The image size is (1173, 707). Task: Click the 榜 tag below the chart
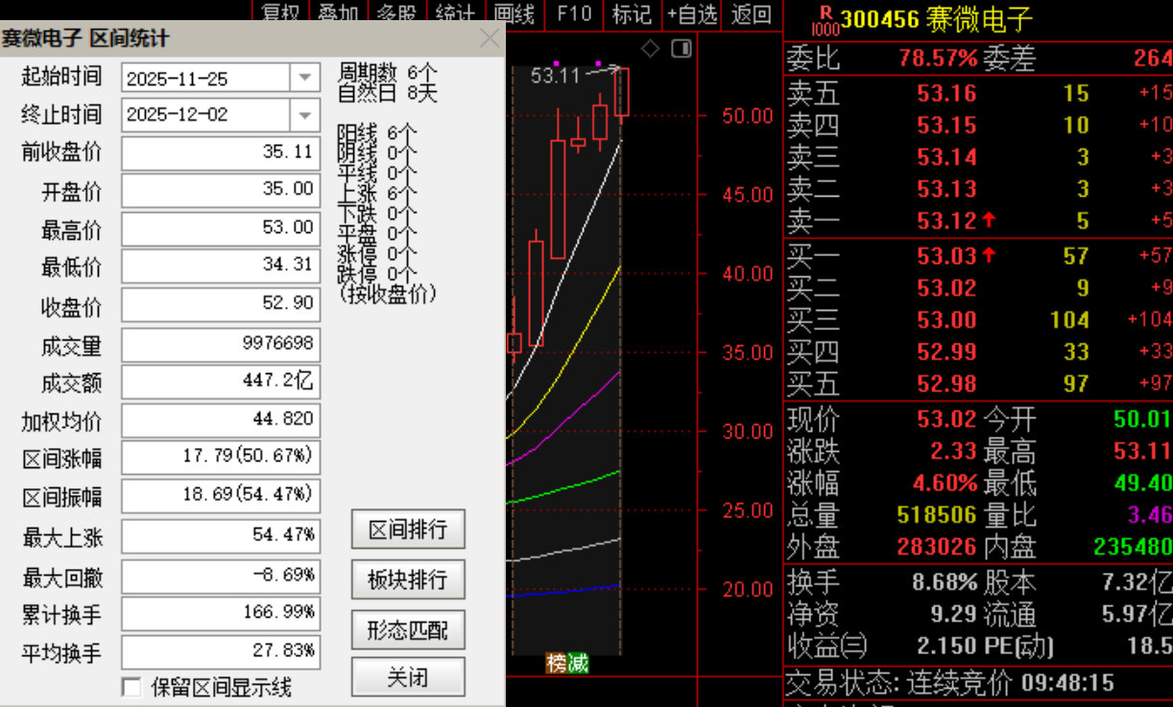[x=556, y=663]
